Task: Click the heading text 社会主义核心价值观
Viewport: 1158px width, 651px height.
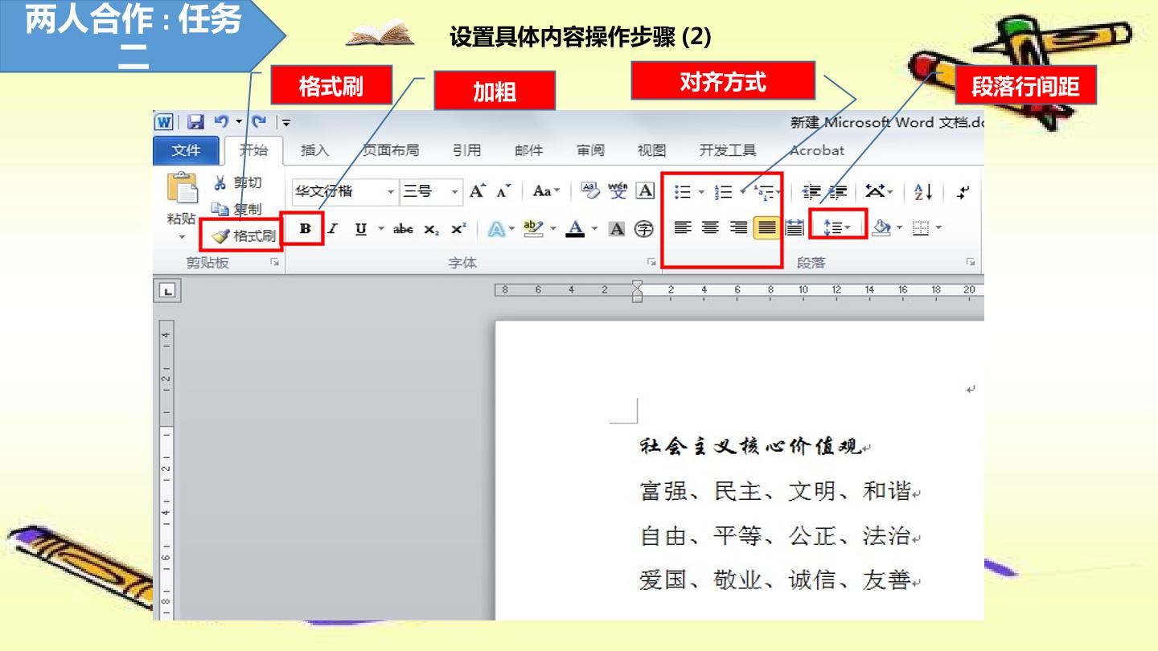Action: pos(750,447)
